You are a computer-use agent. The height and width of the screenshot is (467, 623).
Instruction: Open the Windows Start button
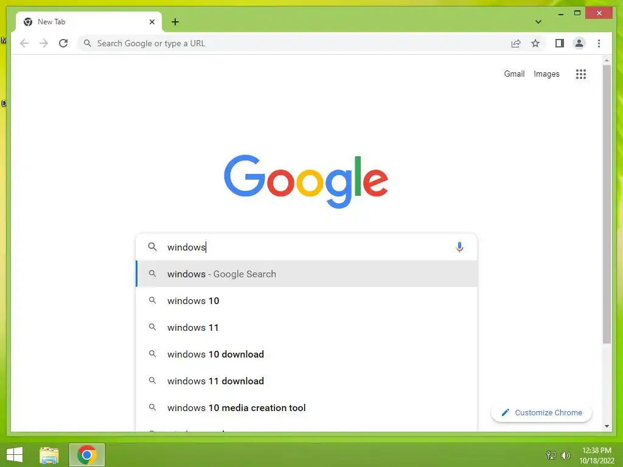click(x=15, y=455)
